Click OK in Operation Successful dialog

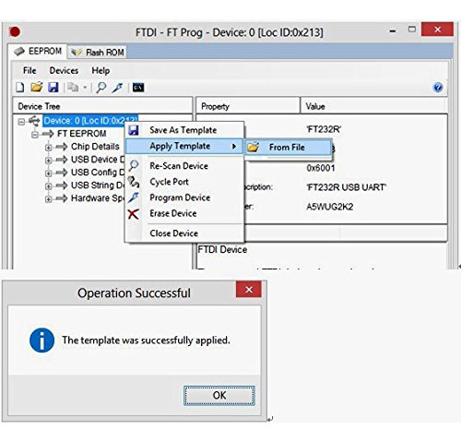(219, 396)
